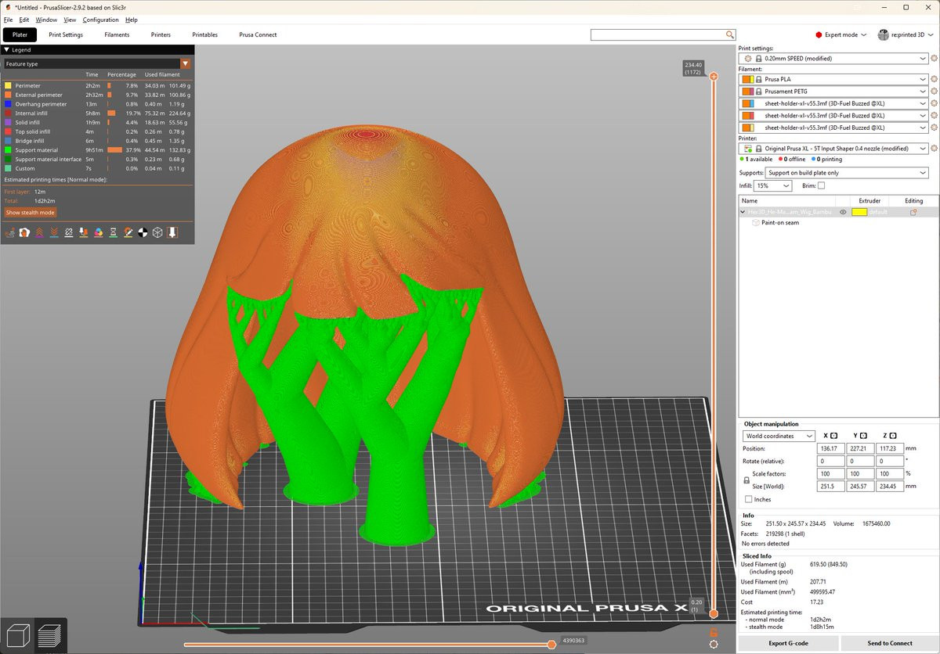Click the vertical layer slider top thumb
The width and height of the screenshot is (940, 654).
click(714, 77)
